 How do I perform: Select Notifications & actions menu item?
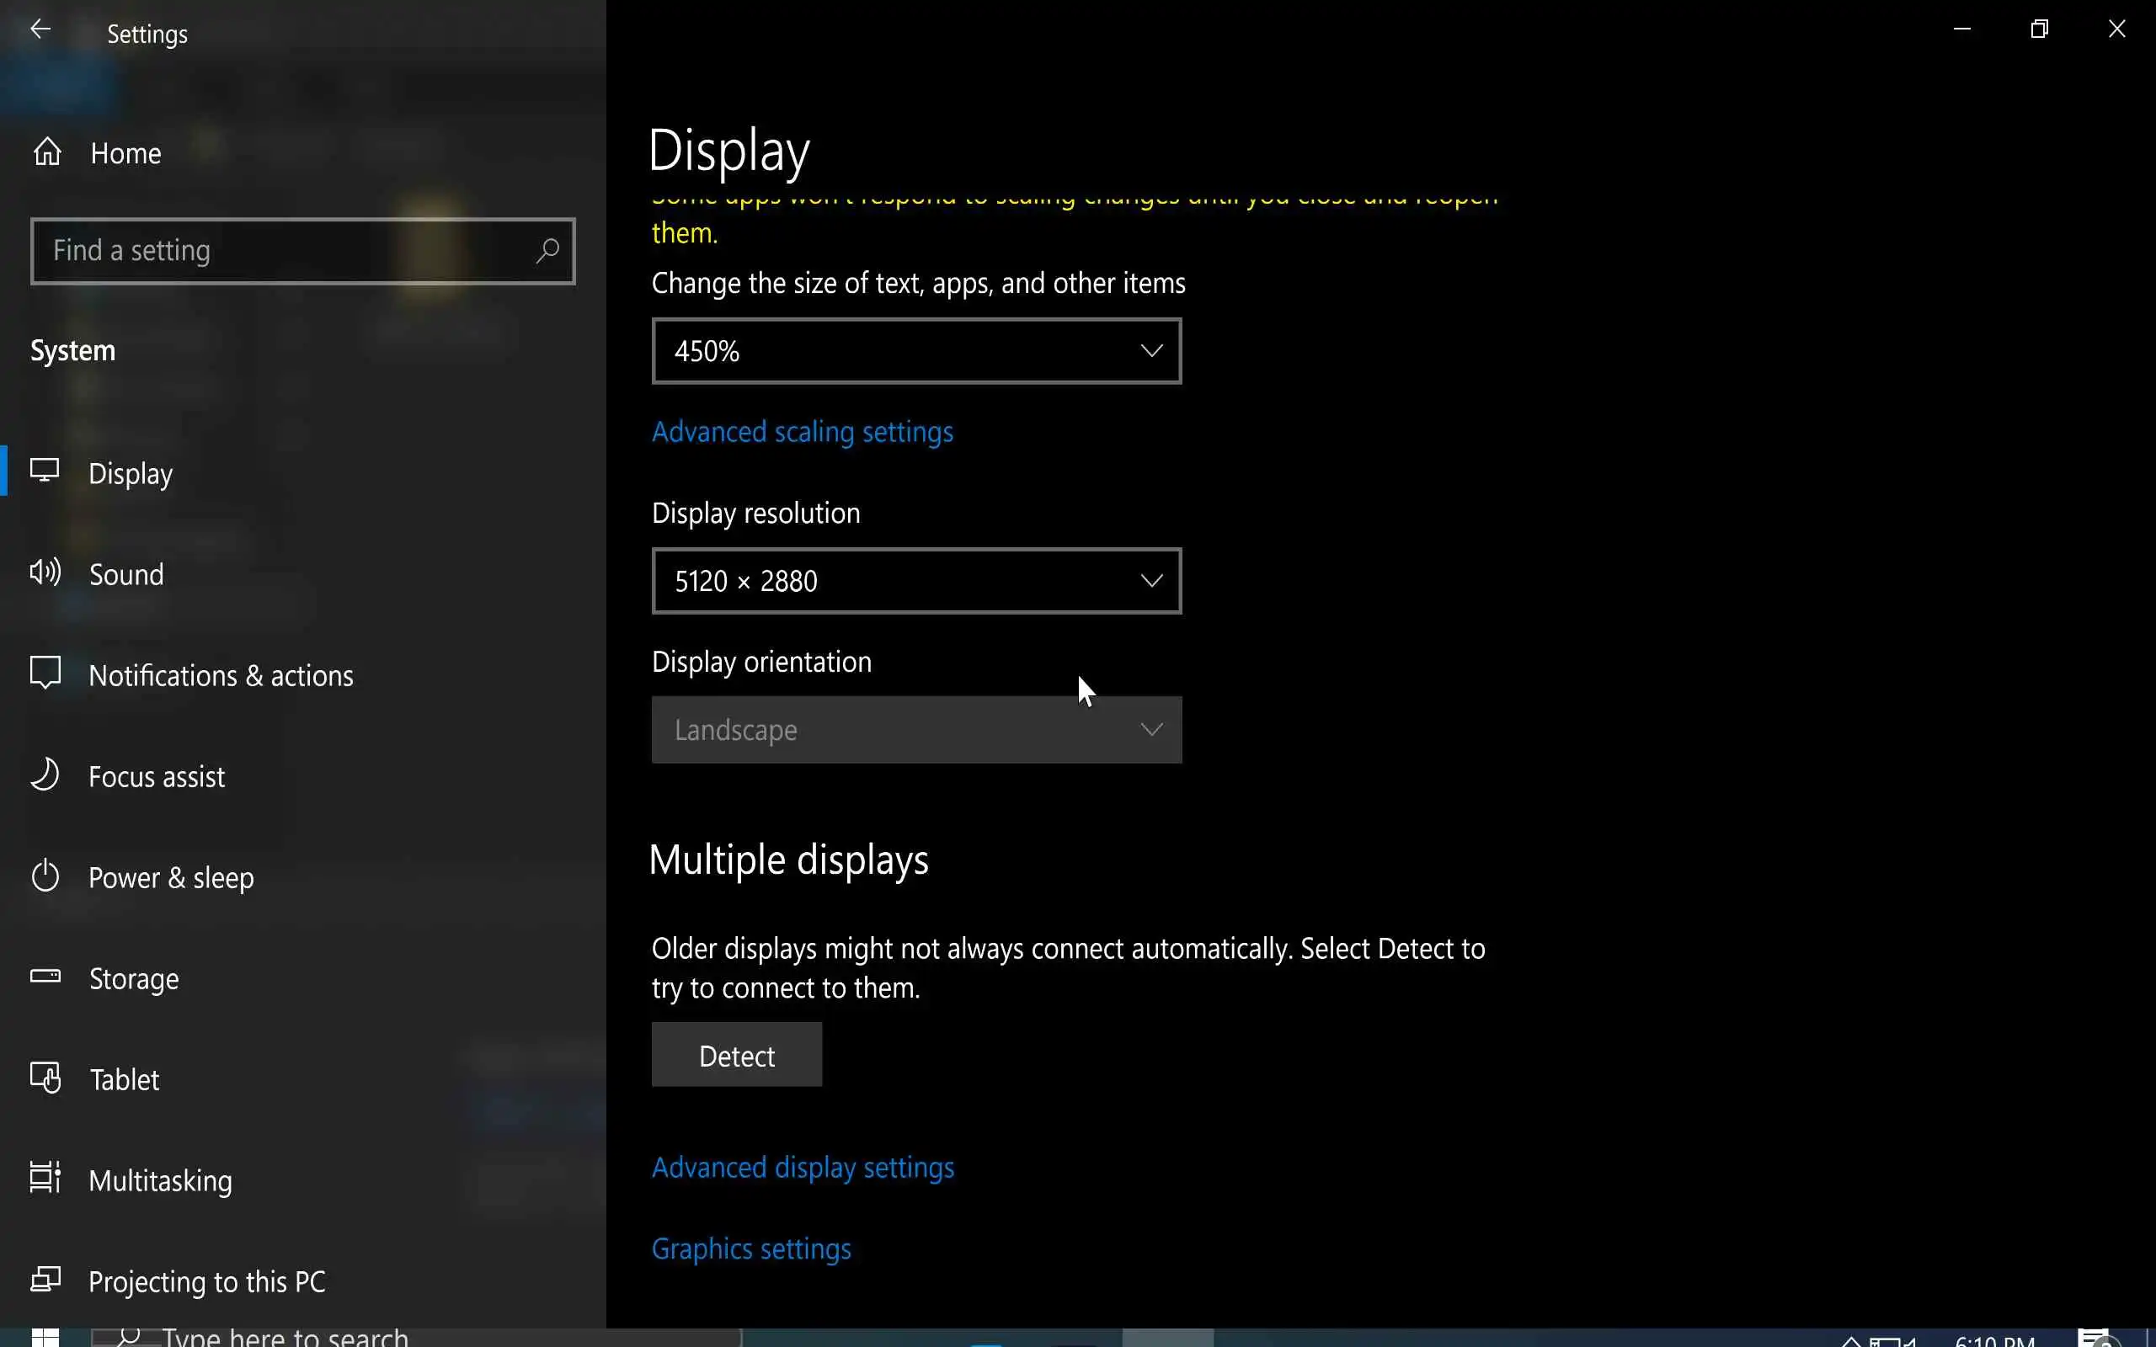(220, 675)
